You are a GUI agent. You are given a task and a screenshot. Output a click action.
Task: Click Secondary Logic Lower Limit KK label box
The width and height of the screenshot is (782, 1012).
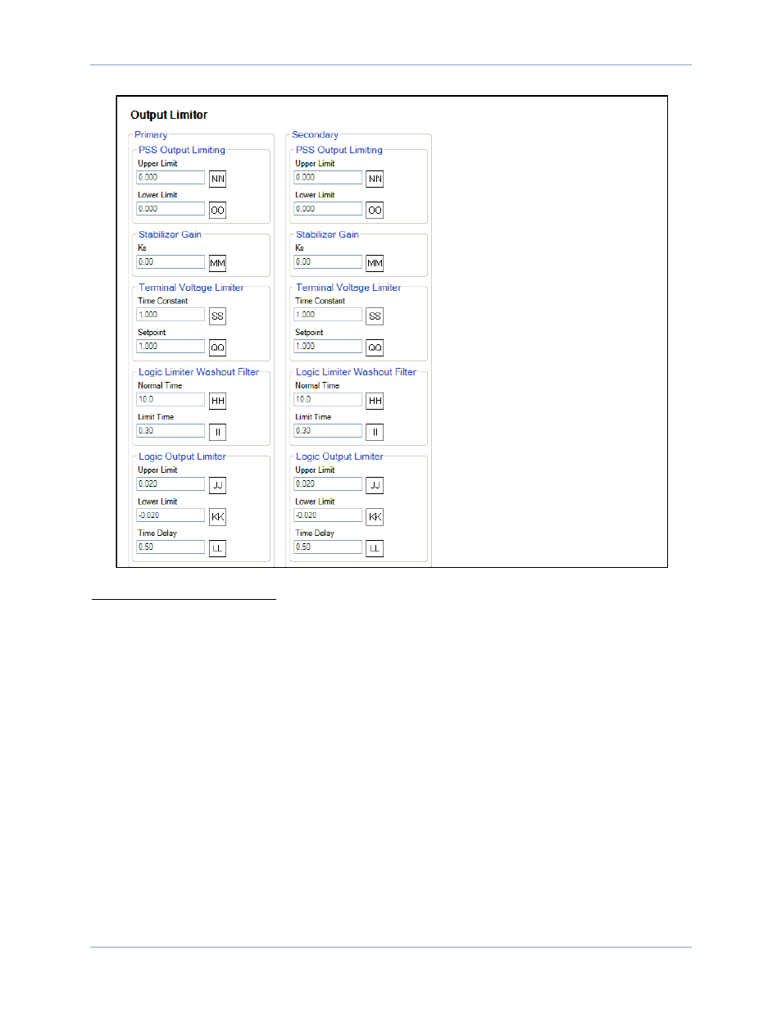click(x=375, y=517)
